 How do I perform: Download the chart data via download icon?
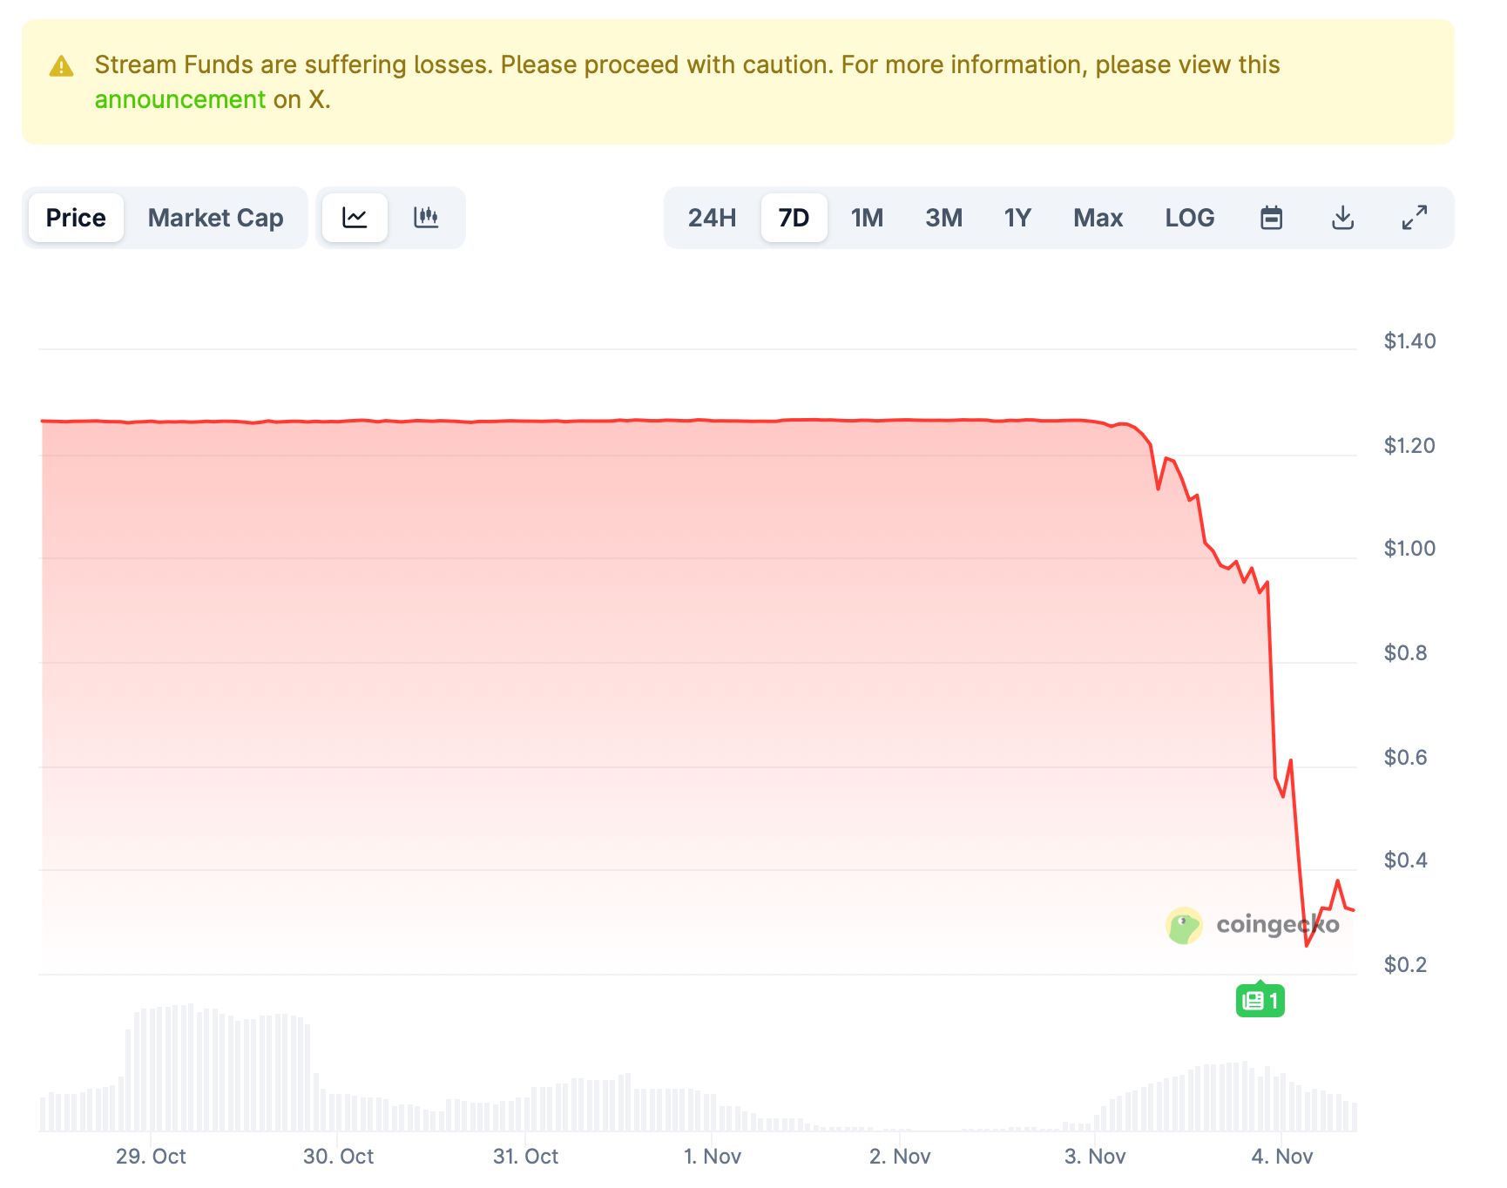coord(1343,218)
